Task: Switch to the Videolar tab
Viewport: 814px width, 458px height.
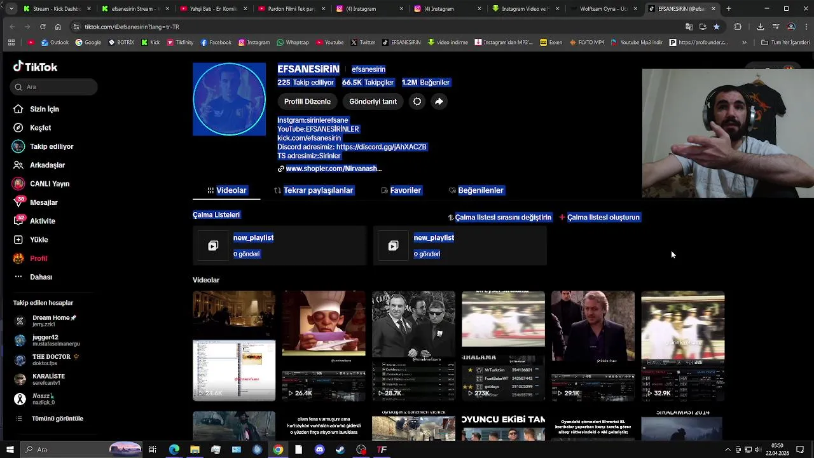Action: pyautogui.click(x=226, y=190)
